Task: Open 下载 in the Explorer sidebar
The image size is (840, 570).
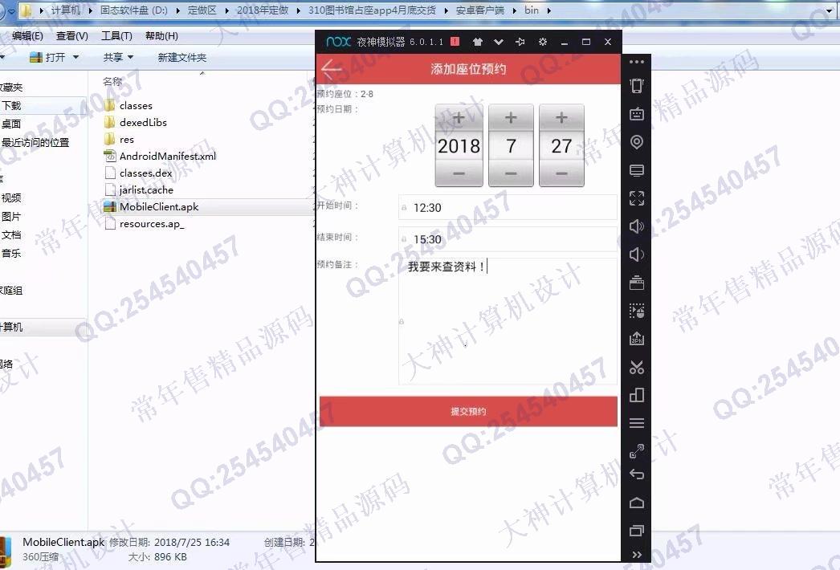Action: pos(11,105)
